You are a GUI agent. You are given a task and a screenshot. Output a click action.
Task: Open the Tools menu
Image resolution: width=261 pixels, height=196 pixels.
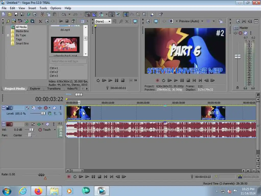tap(43, 8)
